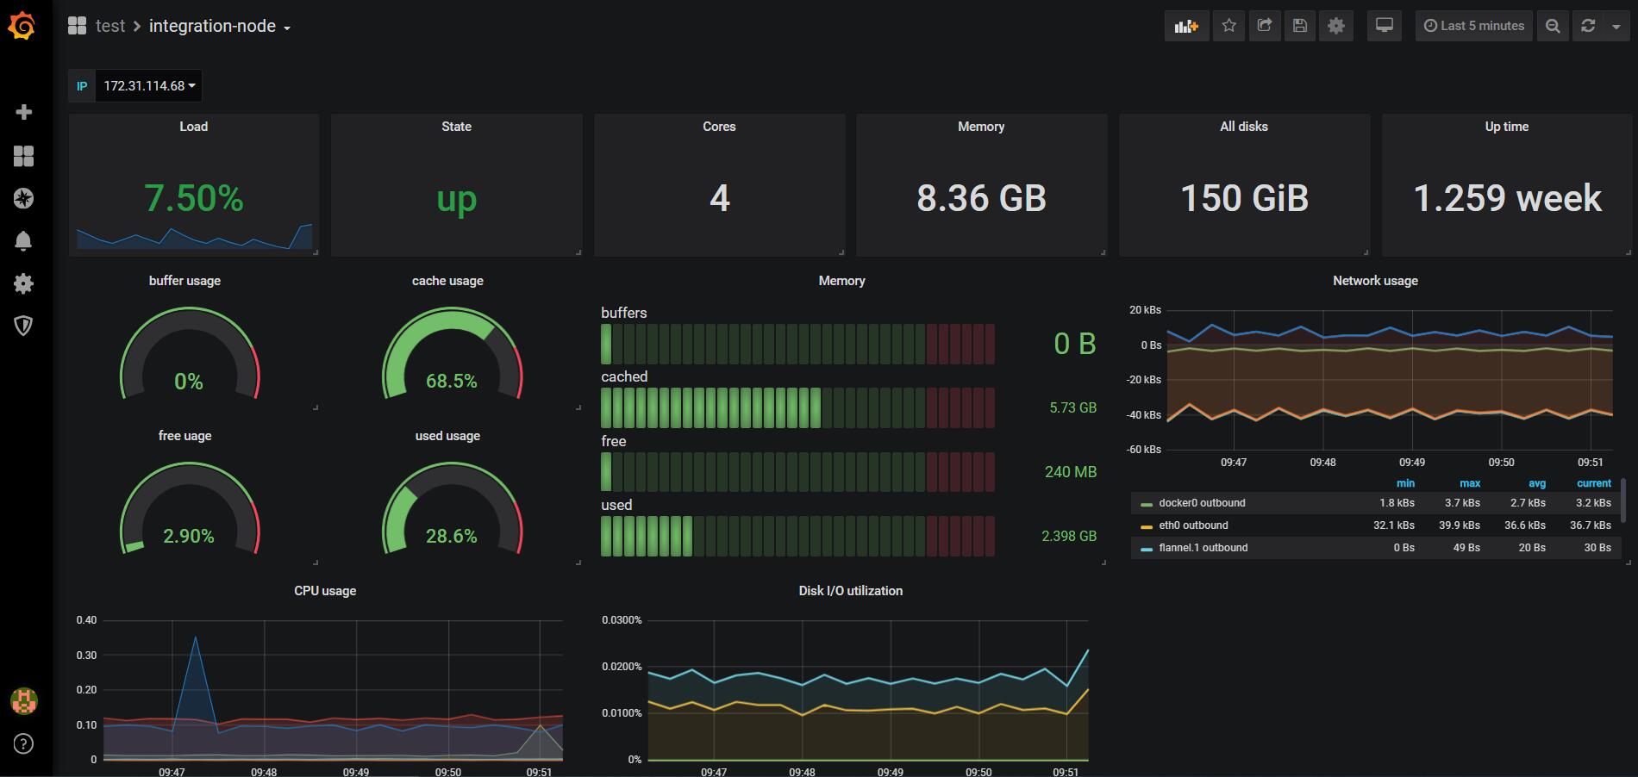
Task: Click the user avatar in the sidebar
Action: pos(24,702)
